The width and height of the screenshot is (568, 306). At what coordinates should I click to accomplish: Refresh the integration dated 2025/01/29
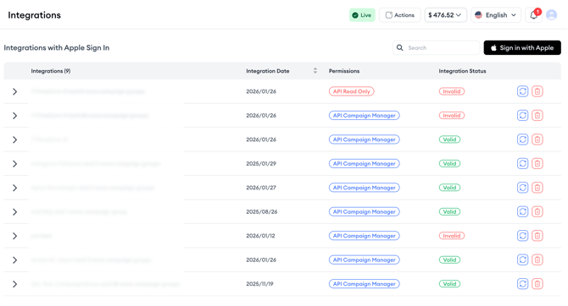pyautogui.click(x=522, y=164)
